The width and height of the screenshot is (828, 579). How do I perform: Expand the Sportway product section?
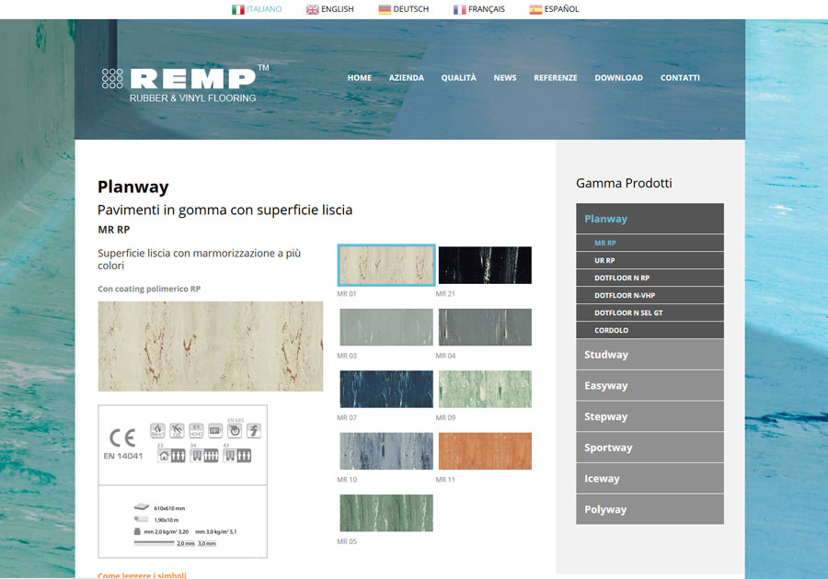pyautogui.click(x=650, y=448)
